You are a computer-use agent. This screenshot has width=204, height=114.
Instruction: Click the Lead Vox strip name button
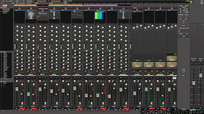coord(31,75)
